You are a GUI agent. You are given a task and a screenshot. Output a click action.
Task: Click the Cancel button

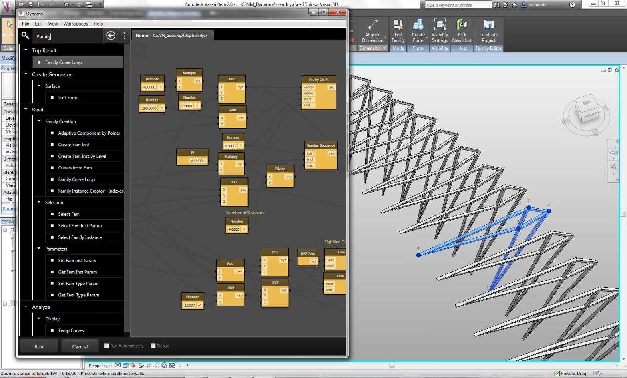[x=80, y=346]
